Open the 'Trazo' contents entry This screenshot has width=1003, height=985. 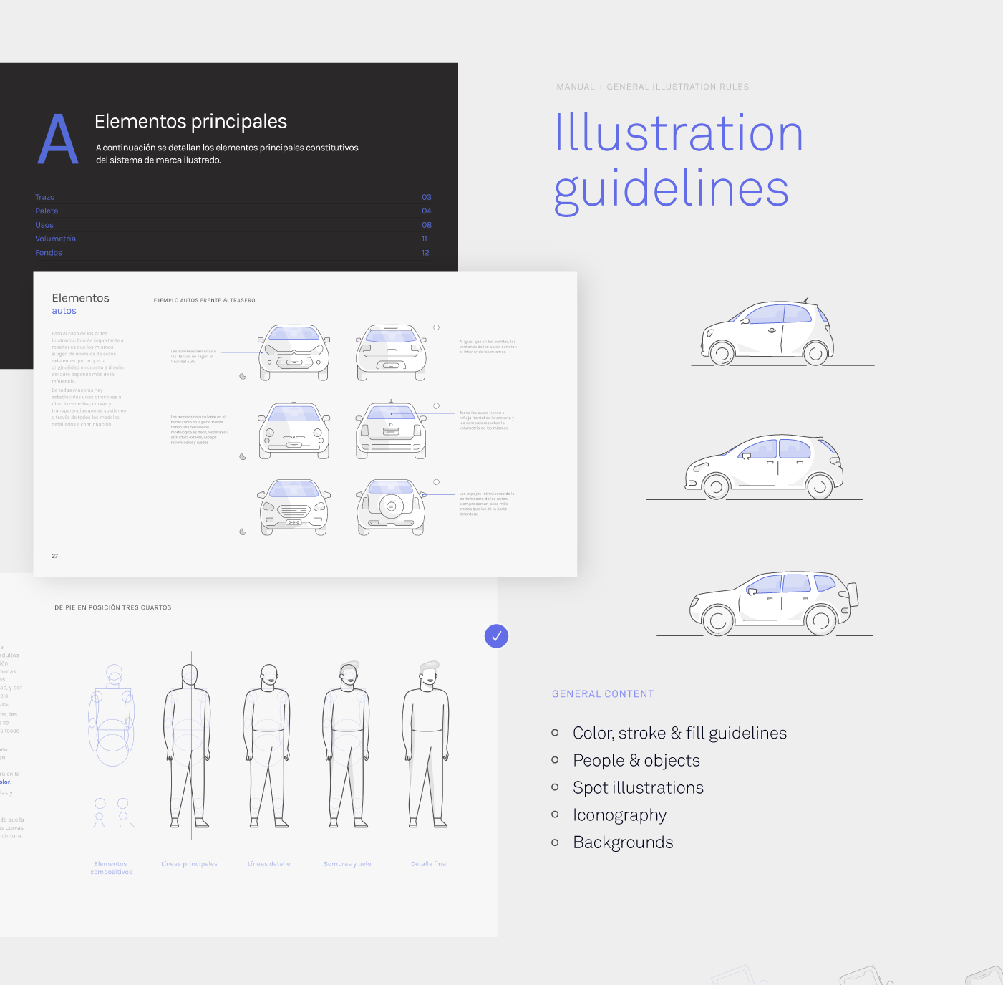(45, 197)
